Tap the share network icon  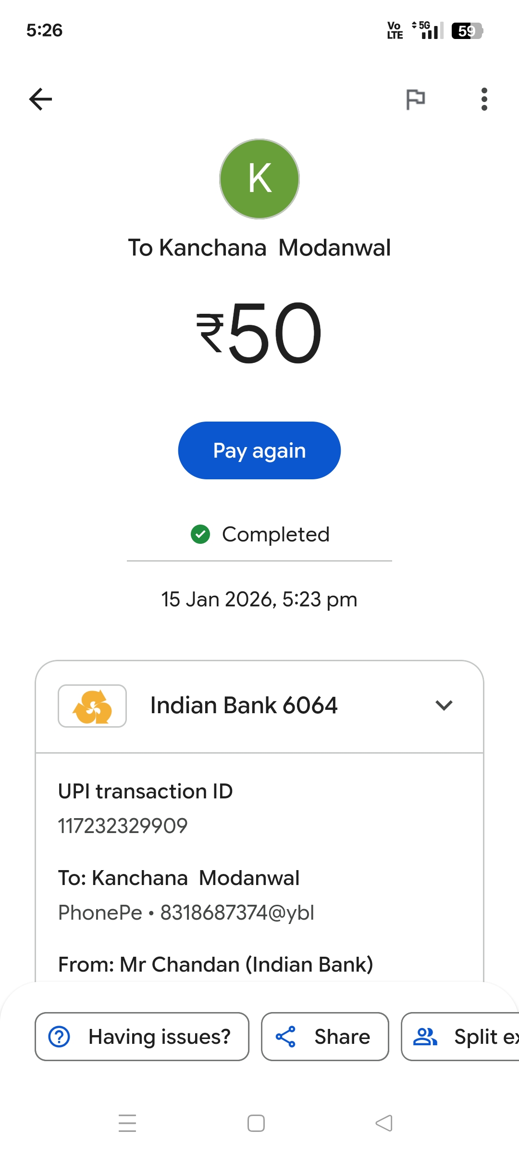point(285,1037)
